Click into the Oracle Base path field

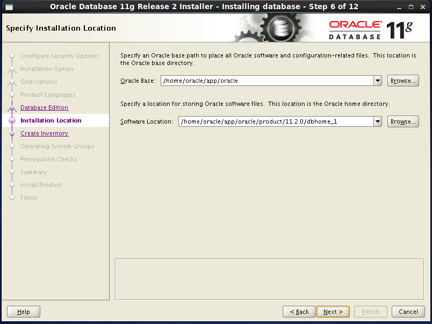click(x=266, y=81)
